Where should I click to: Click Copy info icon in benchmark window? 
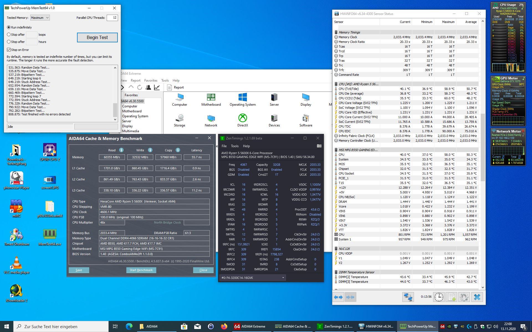tap(178, 150)
